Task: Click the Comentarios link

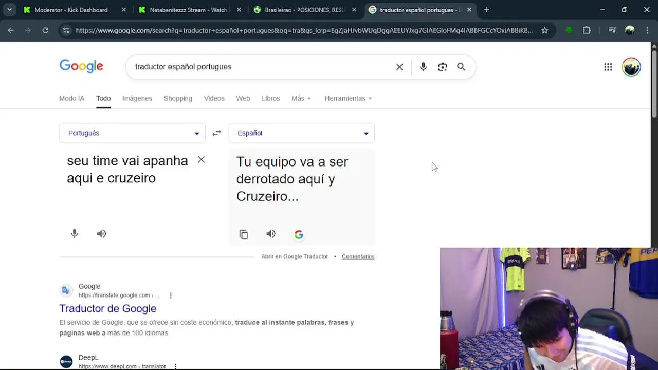Action: (x=358, y=256)
